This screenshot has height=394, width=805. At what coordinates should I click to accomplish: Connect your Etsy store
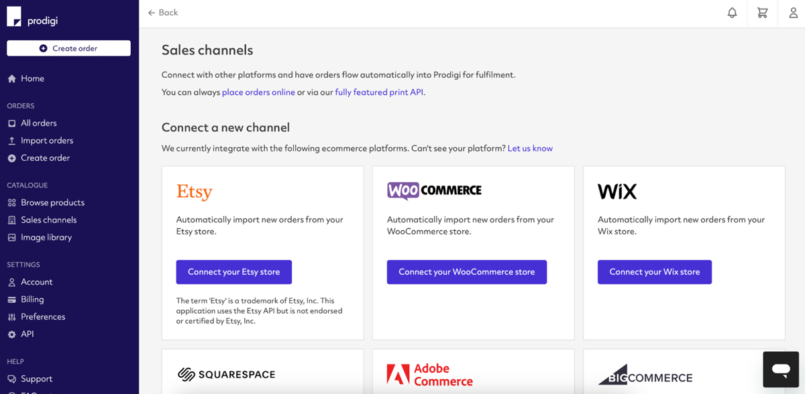click(233, 272)
